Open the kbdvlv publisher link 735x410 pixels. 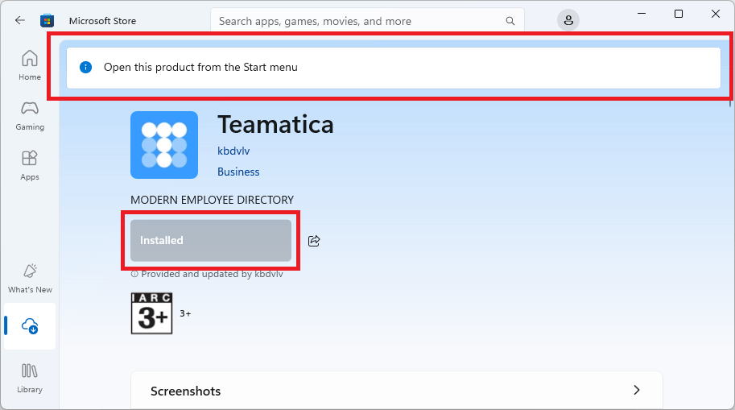233,151
